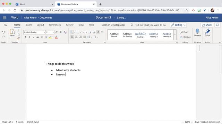Open a new browser tab

(x=100, y=4)
